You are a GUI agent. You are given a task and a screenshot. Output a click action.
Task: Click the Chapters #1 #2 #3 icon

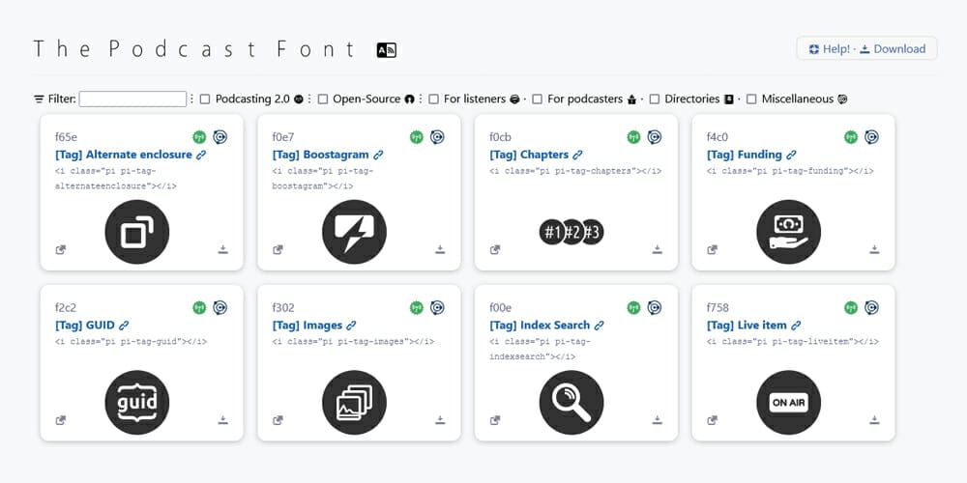(x=571, y=232)
